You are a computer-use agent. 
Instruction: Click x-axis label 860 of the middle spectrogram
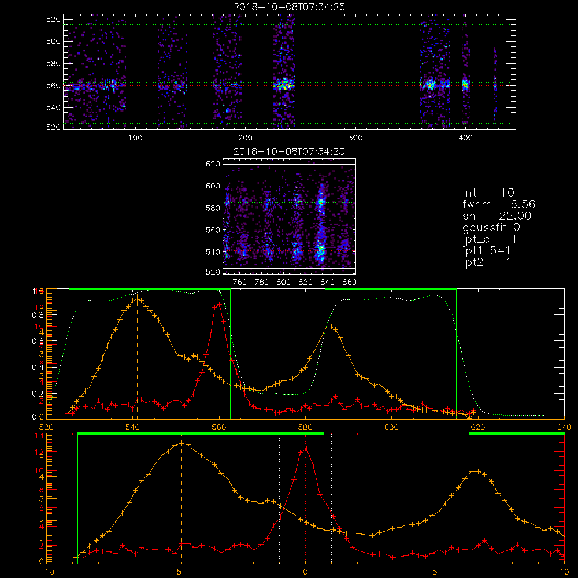pyautogui.click(x=350, y=283)
